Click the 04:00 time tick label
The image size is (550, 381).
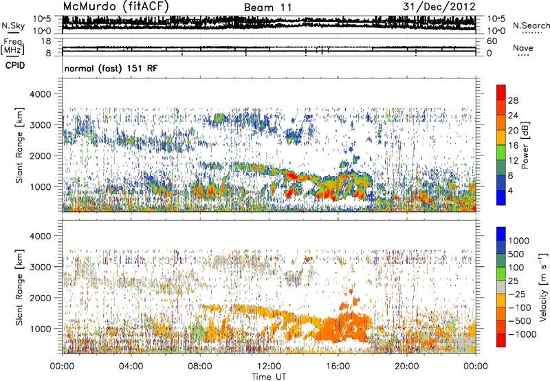(131, 367)
